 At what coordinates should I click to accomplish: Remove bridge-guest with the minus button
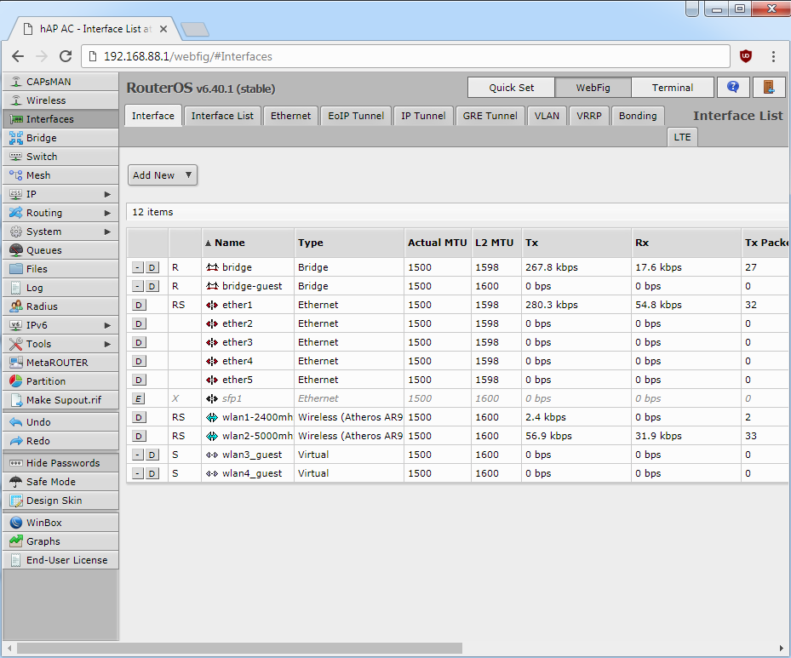138,286
